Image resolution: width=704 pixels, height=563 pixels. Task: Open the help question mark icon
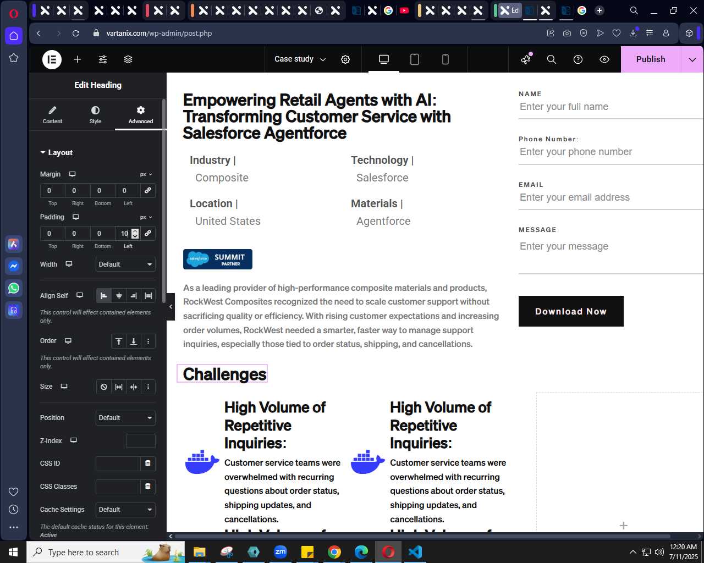(578, 59)
